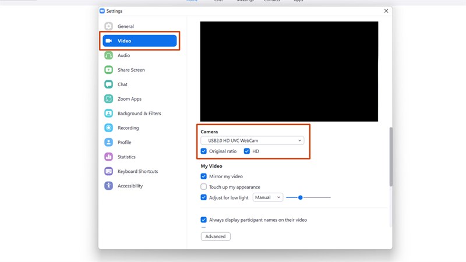The width and height of the screenshot is (466, 262).
Task: Open the Profile settings section
Action: coord(124,143)
